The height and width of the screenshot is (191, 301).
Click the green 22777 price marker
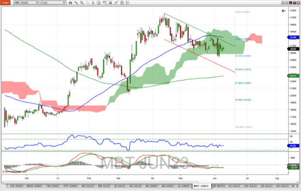point(293,76)
